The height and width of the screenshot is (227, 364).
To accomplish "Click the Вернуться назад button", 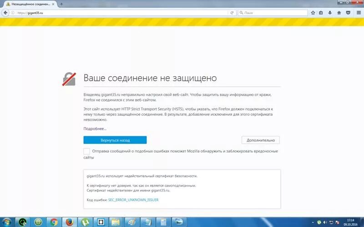I will (x=115, y=140).
